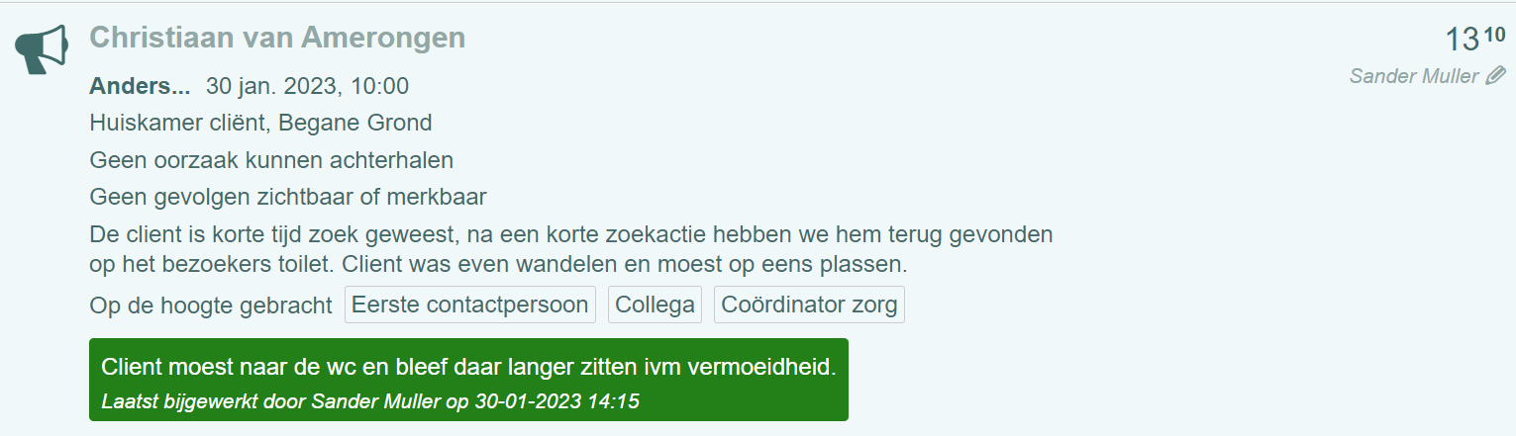1516x436 pixels.
Task: Select the 'Collega' tag
Action: pos(655,305)
